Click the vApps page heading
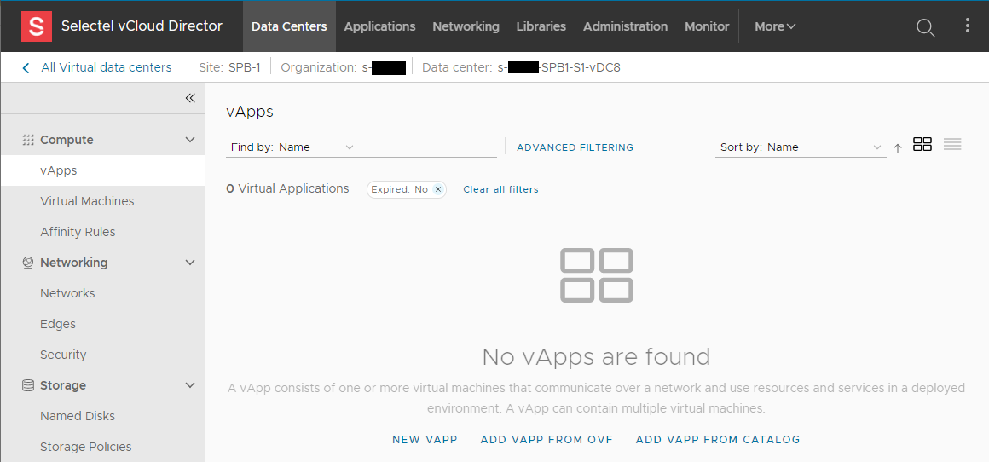The height and width of the screenshot is (462, 989). click(250, 113)
